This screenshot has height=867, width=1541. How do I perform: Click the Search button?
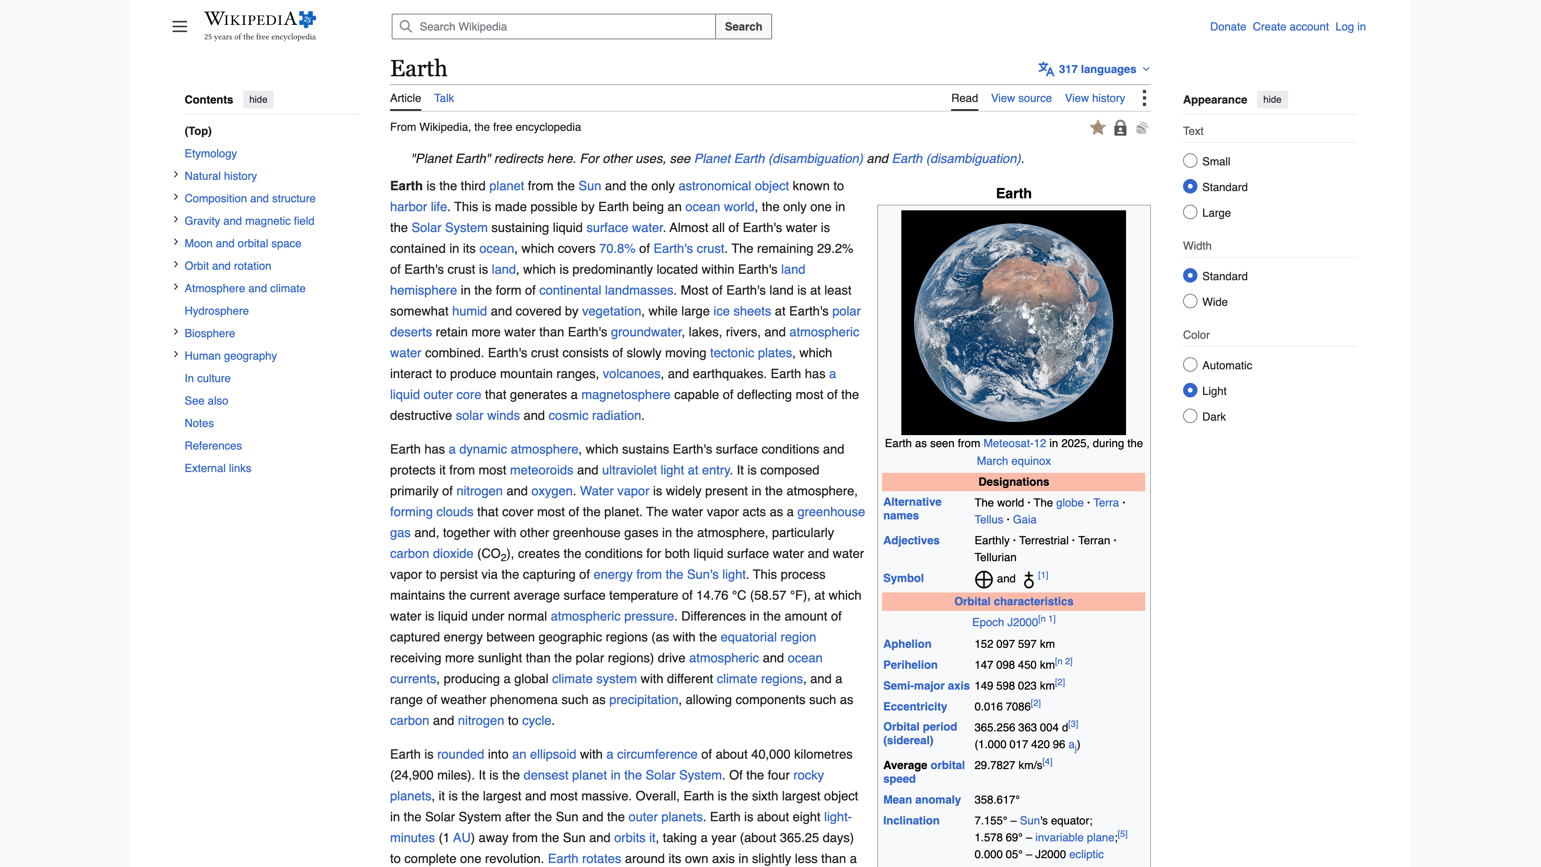pyautogui.click(x=744, y=26)
